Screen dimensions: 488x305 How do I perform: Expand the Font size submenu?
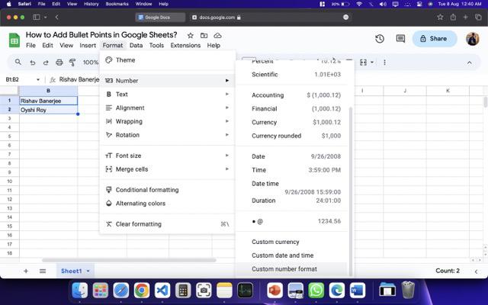click(x=167, y=156)
